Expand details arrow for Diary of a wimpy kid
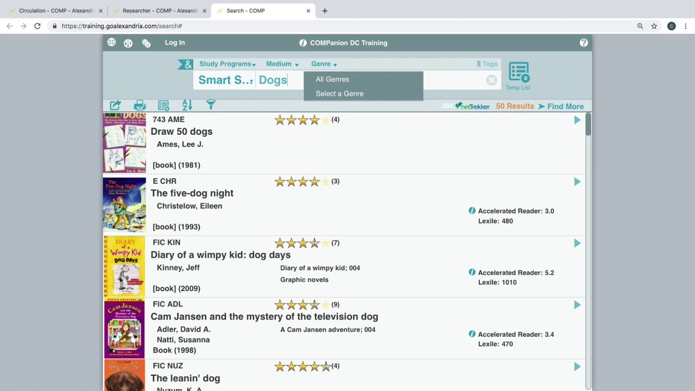 pyautogui.click(x=577, y=243)
